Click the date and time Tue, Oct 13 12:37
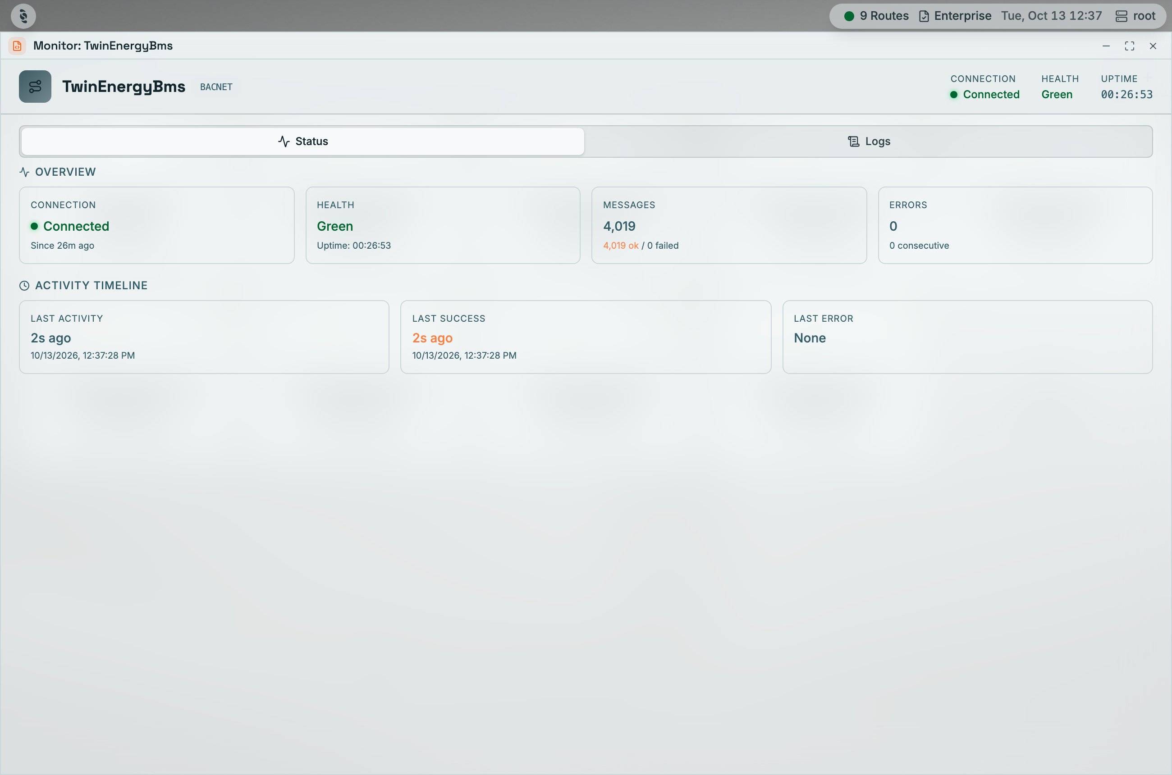This screenshot has width=1172, height=775. 1051,16
